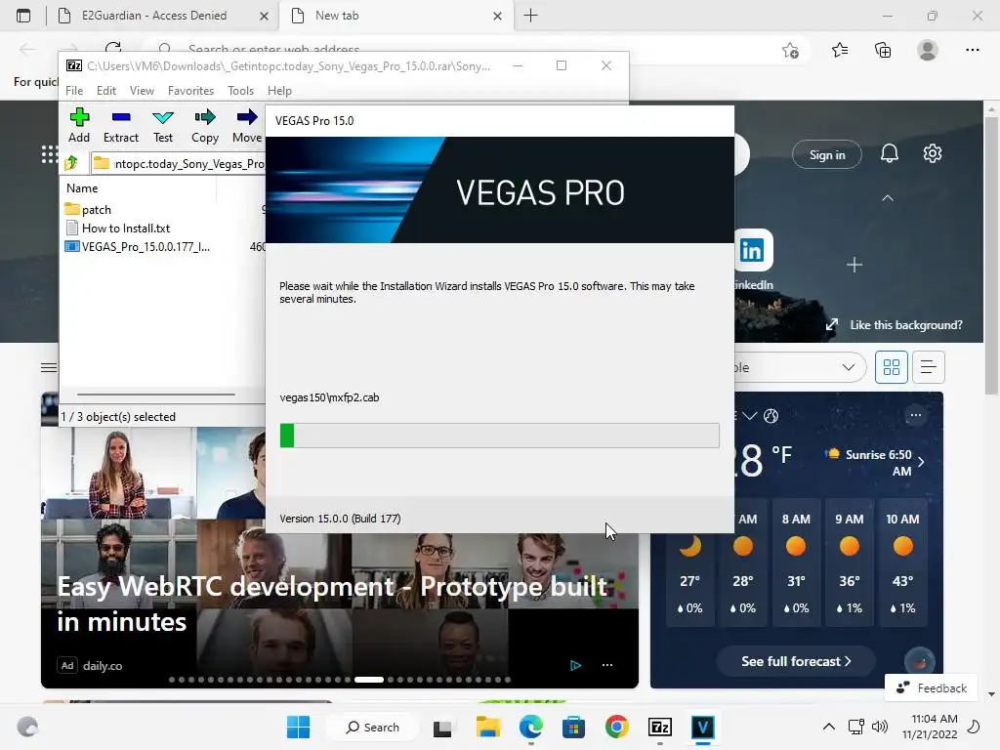Click the 7-Zip path address field
Viewport: 1000px width, 750px height.
click(x=179, y=163)
